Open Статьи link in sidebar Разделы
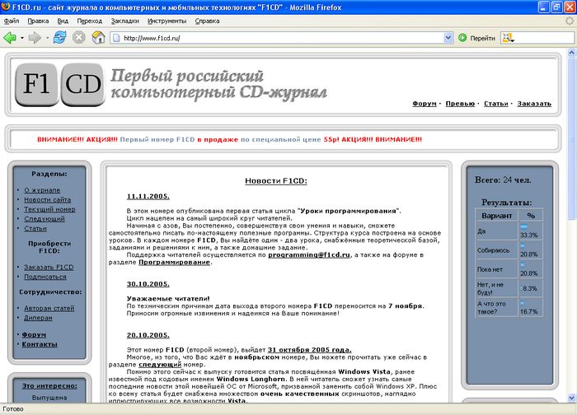The image size is (577, 415). pos(35,228)
